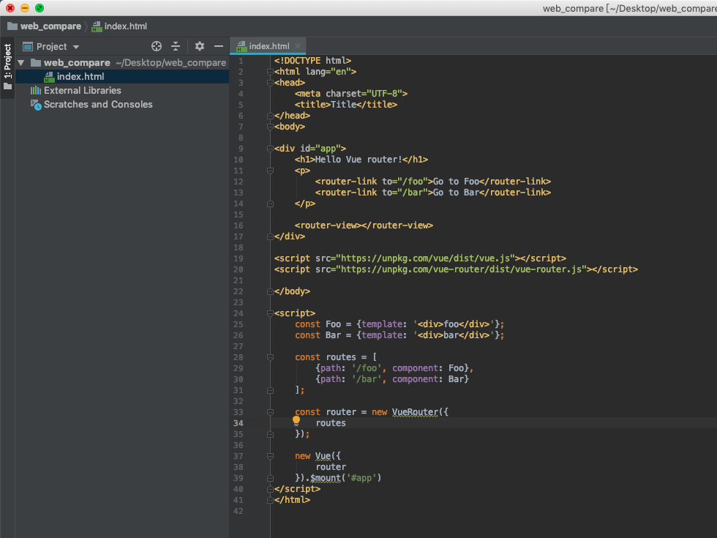Fold the <head> block at line 3
Viewport: 717px width, 538px height.
click(271, 83)
